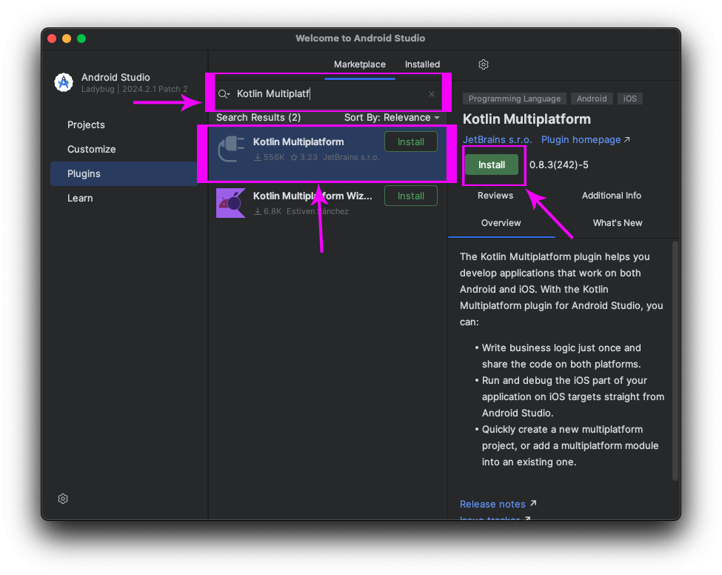Click the 6.8K downloads count
722x575 pixels.
pyautogui.click(x=268, y=211)
